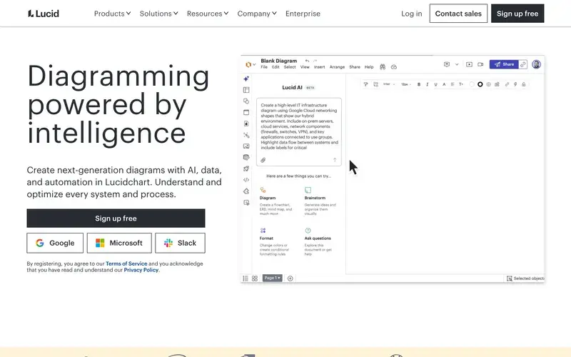This screenshot has height=357, width=571.
Task: Expand the Products menu
Action: (x=112, y=14)
